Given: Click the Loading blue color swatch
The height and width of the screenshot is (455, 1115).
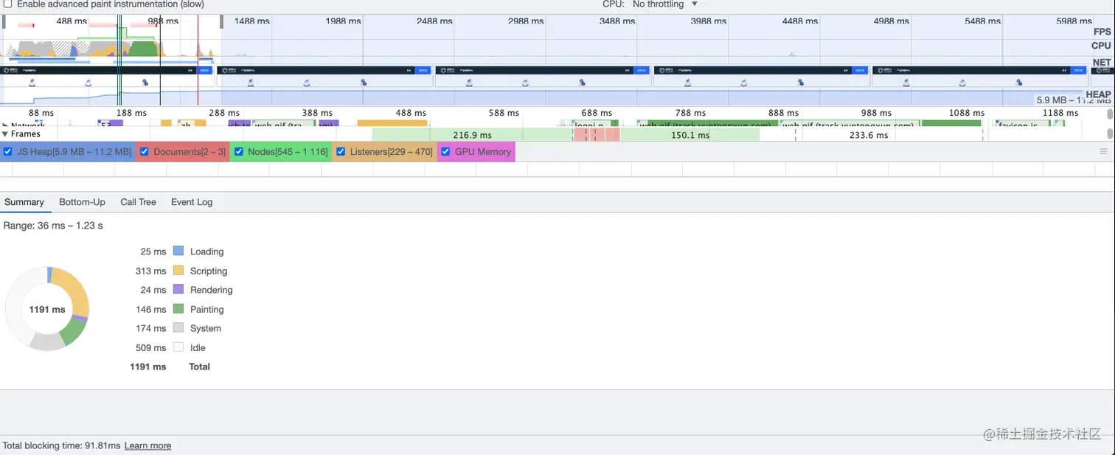Looking at the screenshot, I should tap(178, 251).
